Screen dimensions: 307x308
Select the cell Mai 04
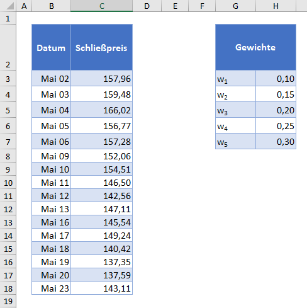pos(51,110)
